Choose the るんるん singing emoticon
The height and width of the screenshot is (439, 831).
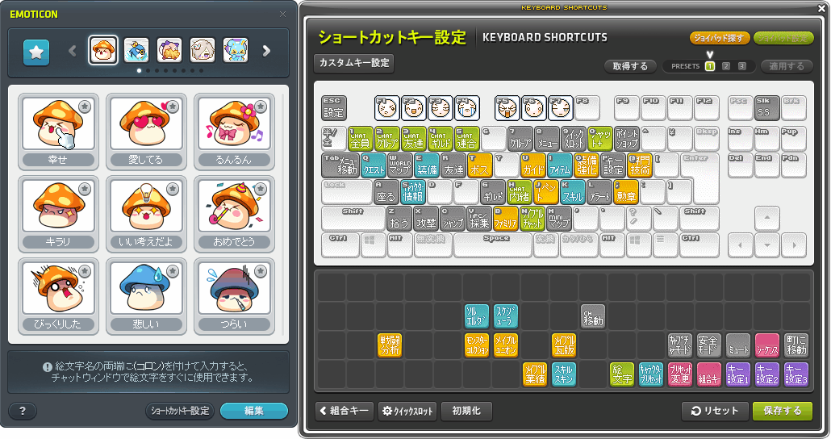pos(234,132)
